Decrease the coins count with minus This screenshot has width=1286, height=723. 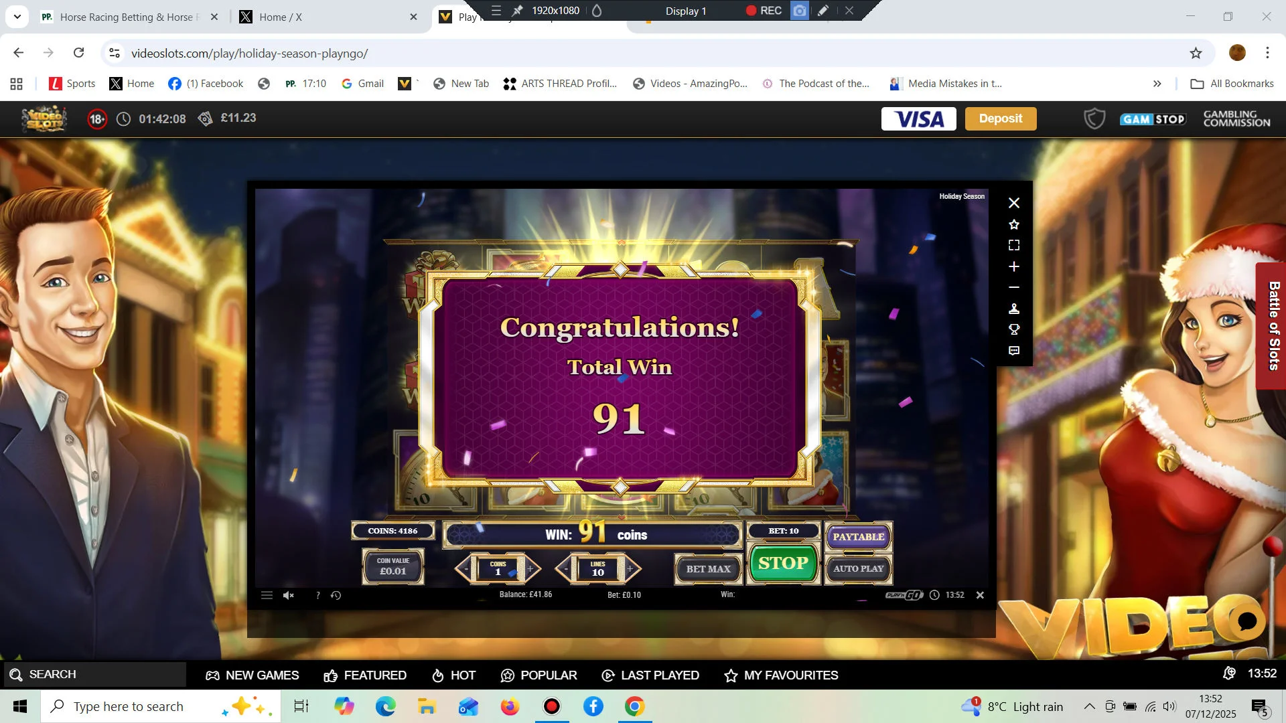click(x=466, y=569)
